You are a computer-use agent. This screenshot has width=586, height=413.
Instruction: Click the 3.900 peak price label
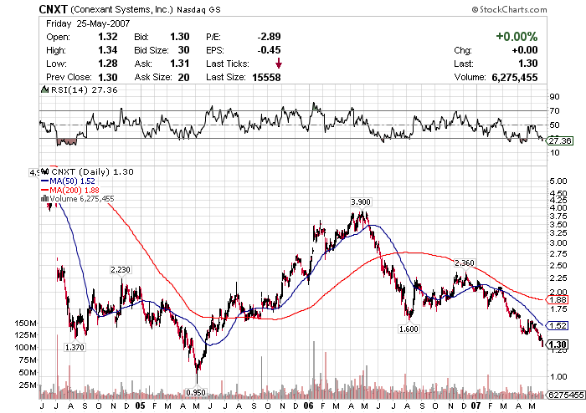pyautogui.click(x=361, y=201)
